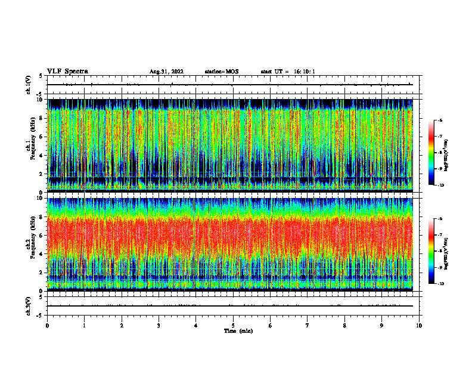This screenshot has width=472, height=365.
Task: Click the "6" tick on the time axis
Action: pos(270,326)
